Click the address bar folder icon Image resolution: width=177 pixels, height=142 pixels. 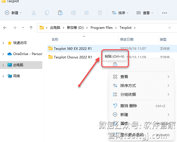[41, 28]
